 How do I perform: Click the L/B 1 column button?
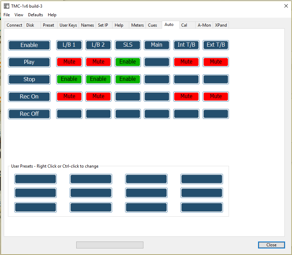(69, 45)
